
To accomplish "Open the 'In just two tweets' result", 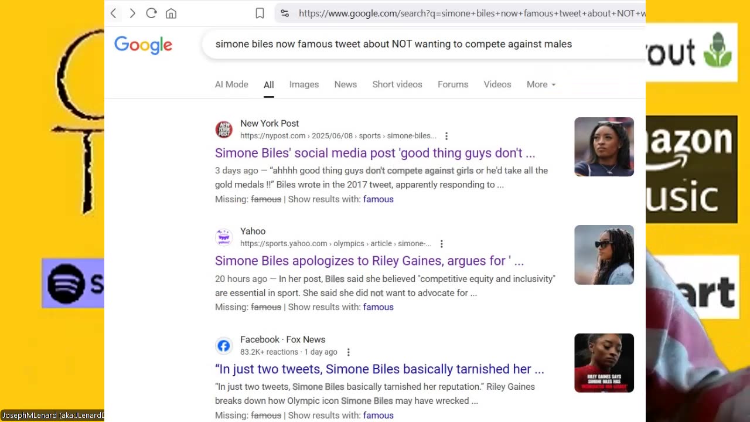I will pos(380,369).
